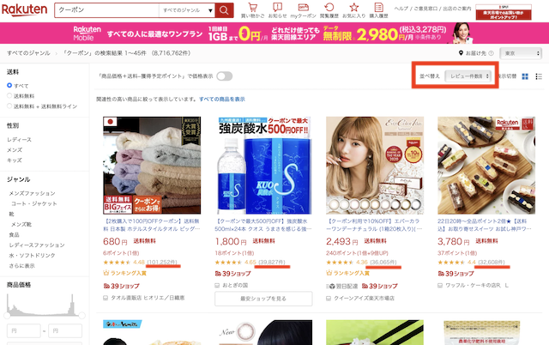Image resolution: width=549 pixels, height=345 pixels.
Task: Open the shopping cart icon
Action: (x=253, y=10)
